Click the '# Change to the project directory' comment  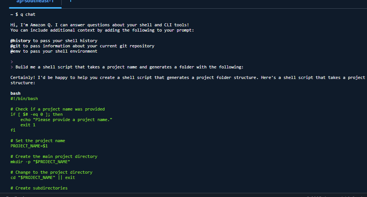[52, 173]
